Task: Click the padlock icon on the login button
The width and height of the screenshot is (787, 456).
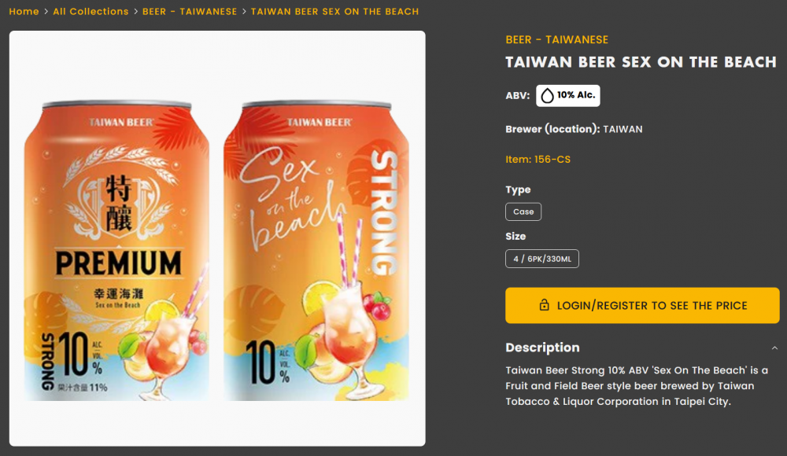Action: click(544, 306)
